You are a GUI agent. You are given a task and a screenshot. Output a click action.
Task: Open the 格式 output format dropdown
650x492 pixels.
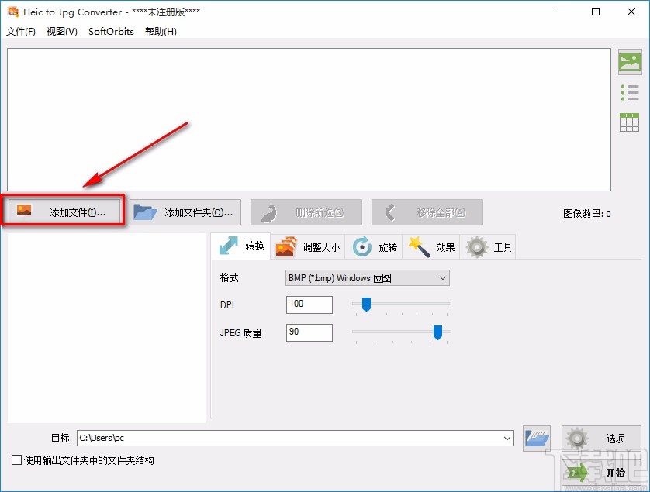443,277
